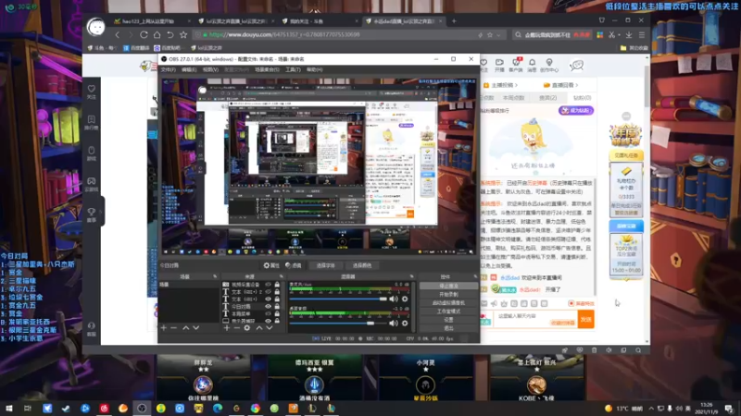Click the 选择字体 button
The height and width of the screenshot is (416, 741).
click(x=325, y=265)
